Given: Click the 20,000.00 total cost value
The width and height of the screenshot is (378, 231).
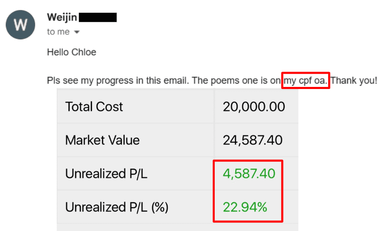Looking at the screenshot, I should tap(254, 107).
